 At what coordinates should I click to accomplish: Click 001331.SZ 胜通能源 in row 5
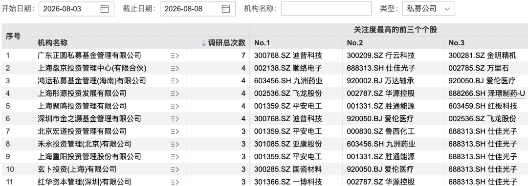[381, 106]
